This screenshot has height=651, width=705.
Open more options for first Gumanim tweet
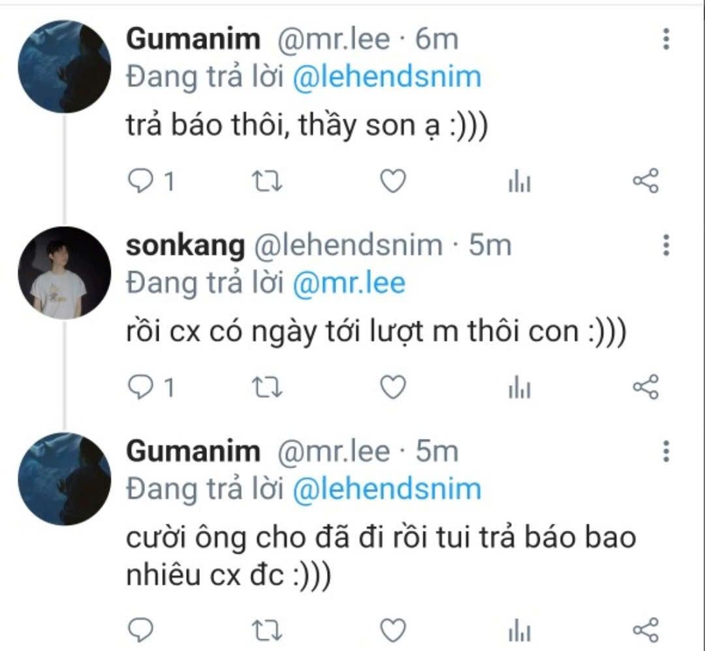pos(666,39)
